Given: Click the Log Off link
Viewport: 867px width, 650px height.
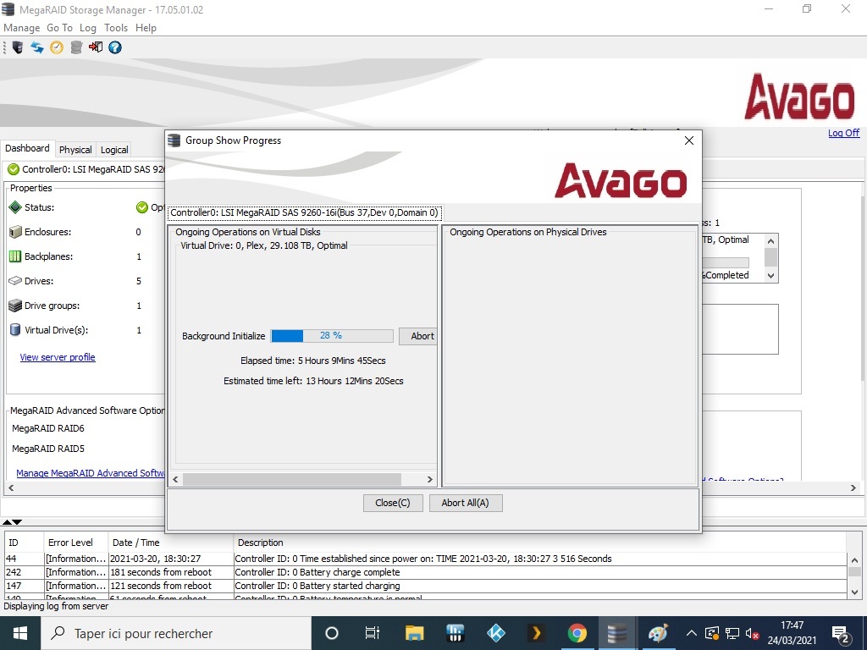Looking at the screenshot, I should [x=844, y=133].
